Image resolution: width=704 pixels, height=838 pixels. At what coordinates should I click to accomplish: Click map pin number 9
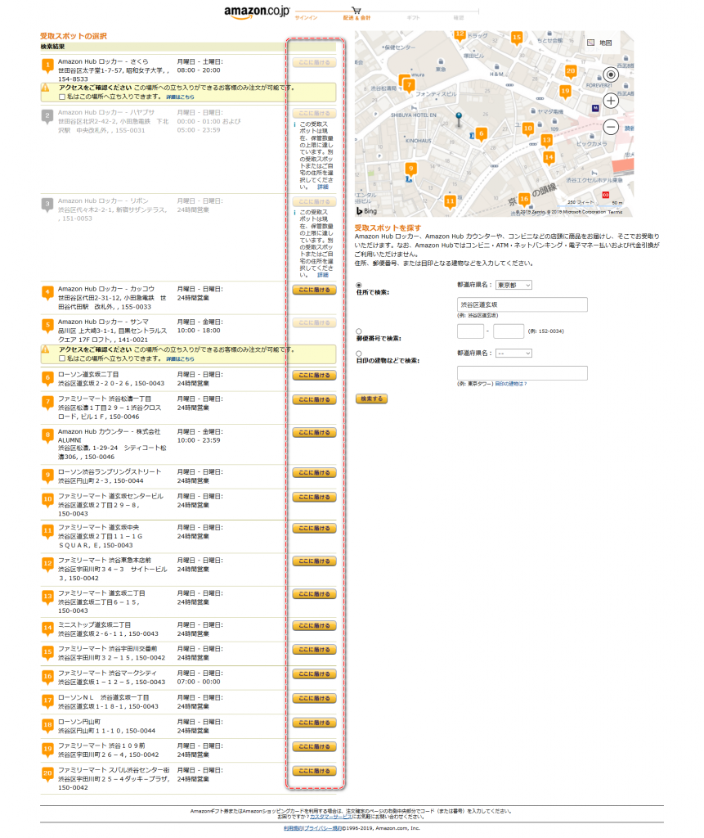(410, 169)
